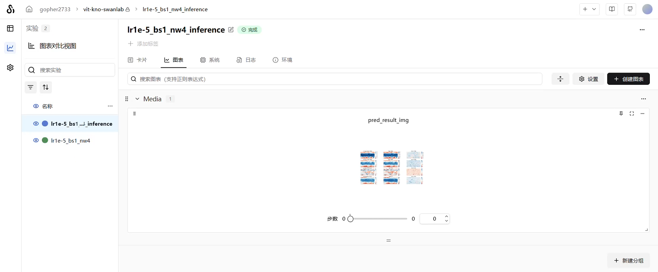Toggle visibility eye for all experiments

[x=36, y=106]
